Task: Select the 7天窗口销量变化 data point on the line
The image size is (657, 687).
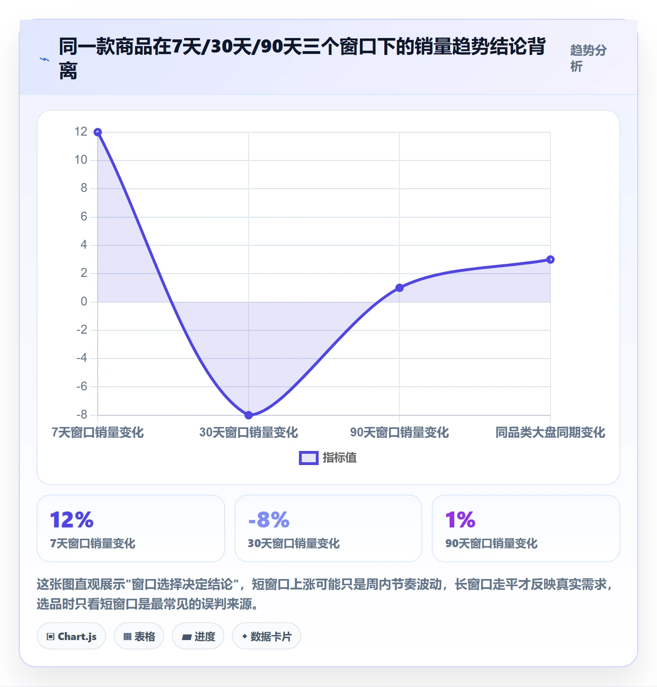Action: click(x=98, y=132)
